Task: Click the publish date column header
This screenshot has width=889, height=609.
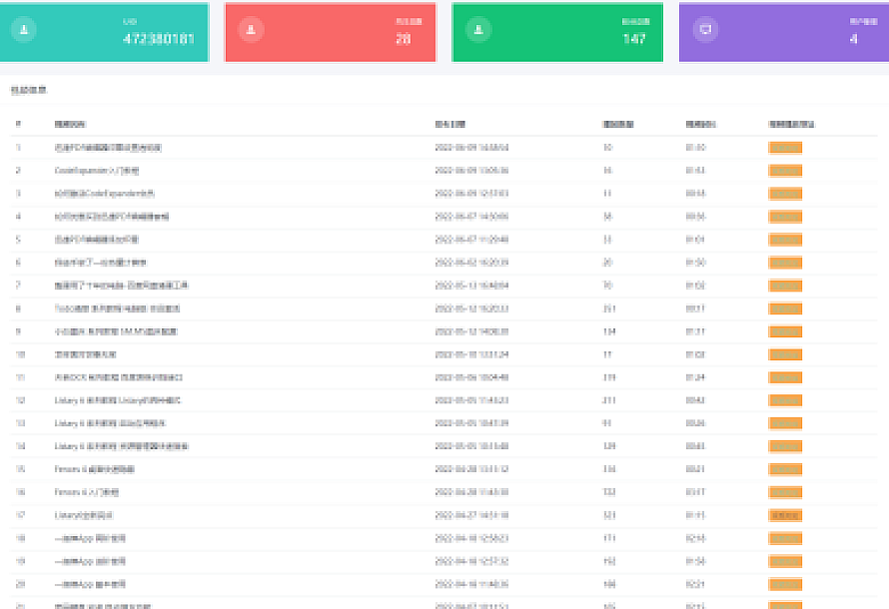Action: coord(449,125)
